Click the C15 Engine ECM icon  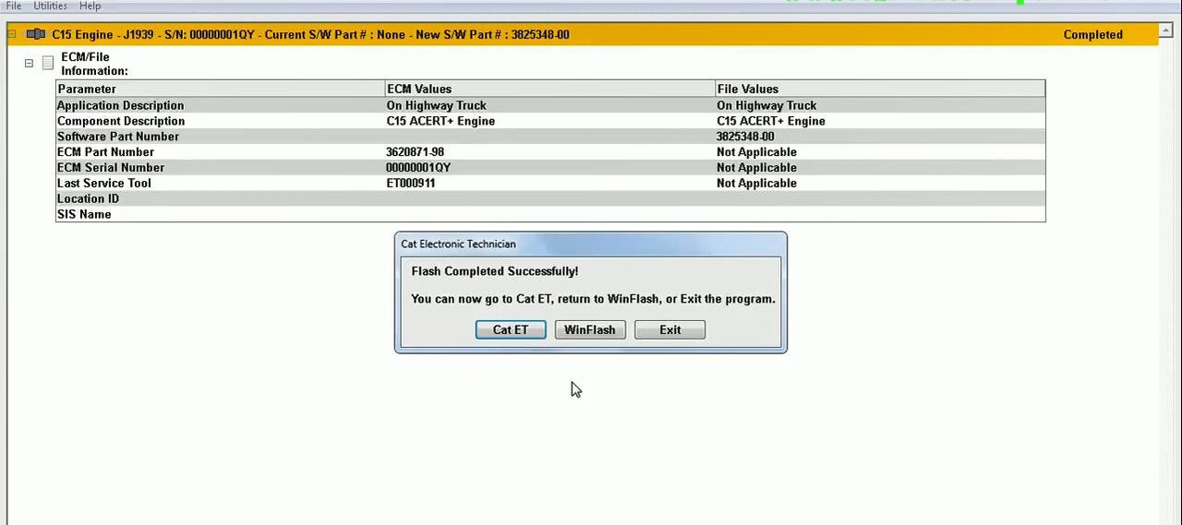[x=36, y=34]
